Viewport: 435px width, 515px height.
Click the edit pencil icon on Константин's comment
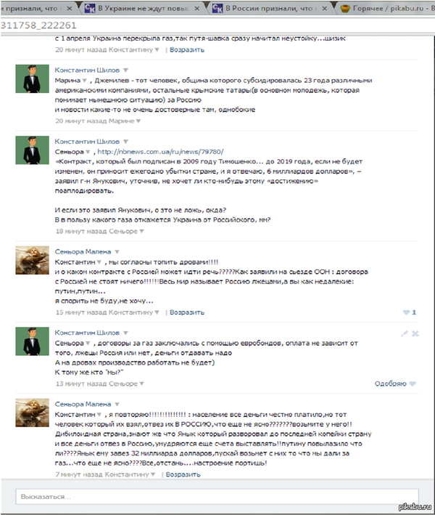tap(405, 333)
